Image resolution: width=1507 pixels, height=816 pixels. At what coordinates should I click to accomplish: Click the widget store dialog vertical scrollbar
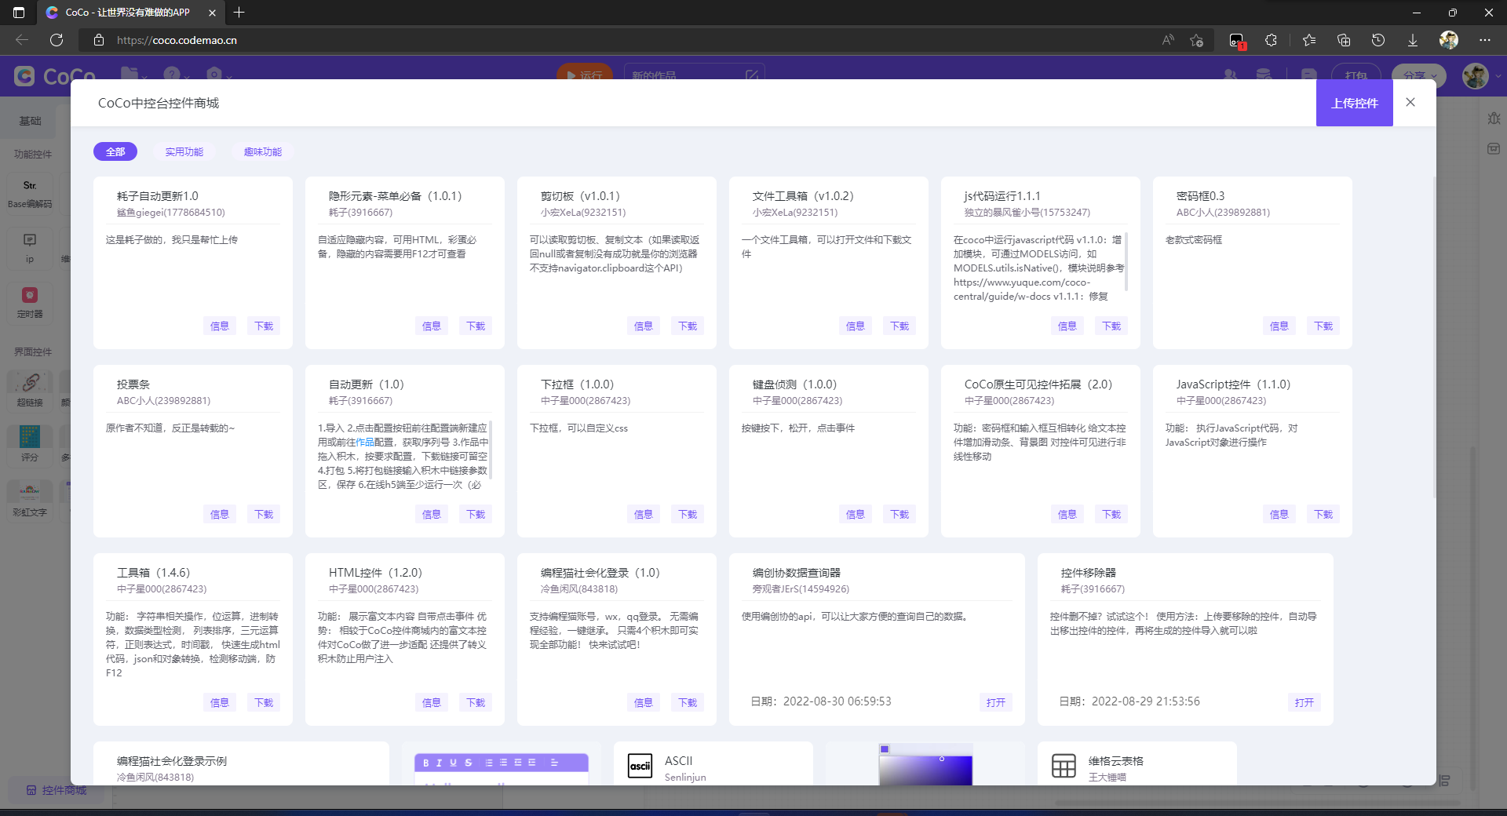[x=1434, y=337]
